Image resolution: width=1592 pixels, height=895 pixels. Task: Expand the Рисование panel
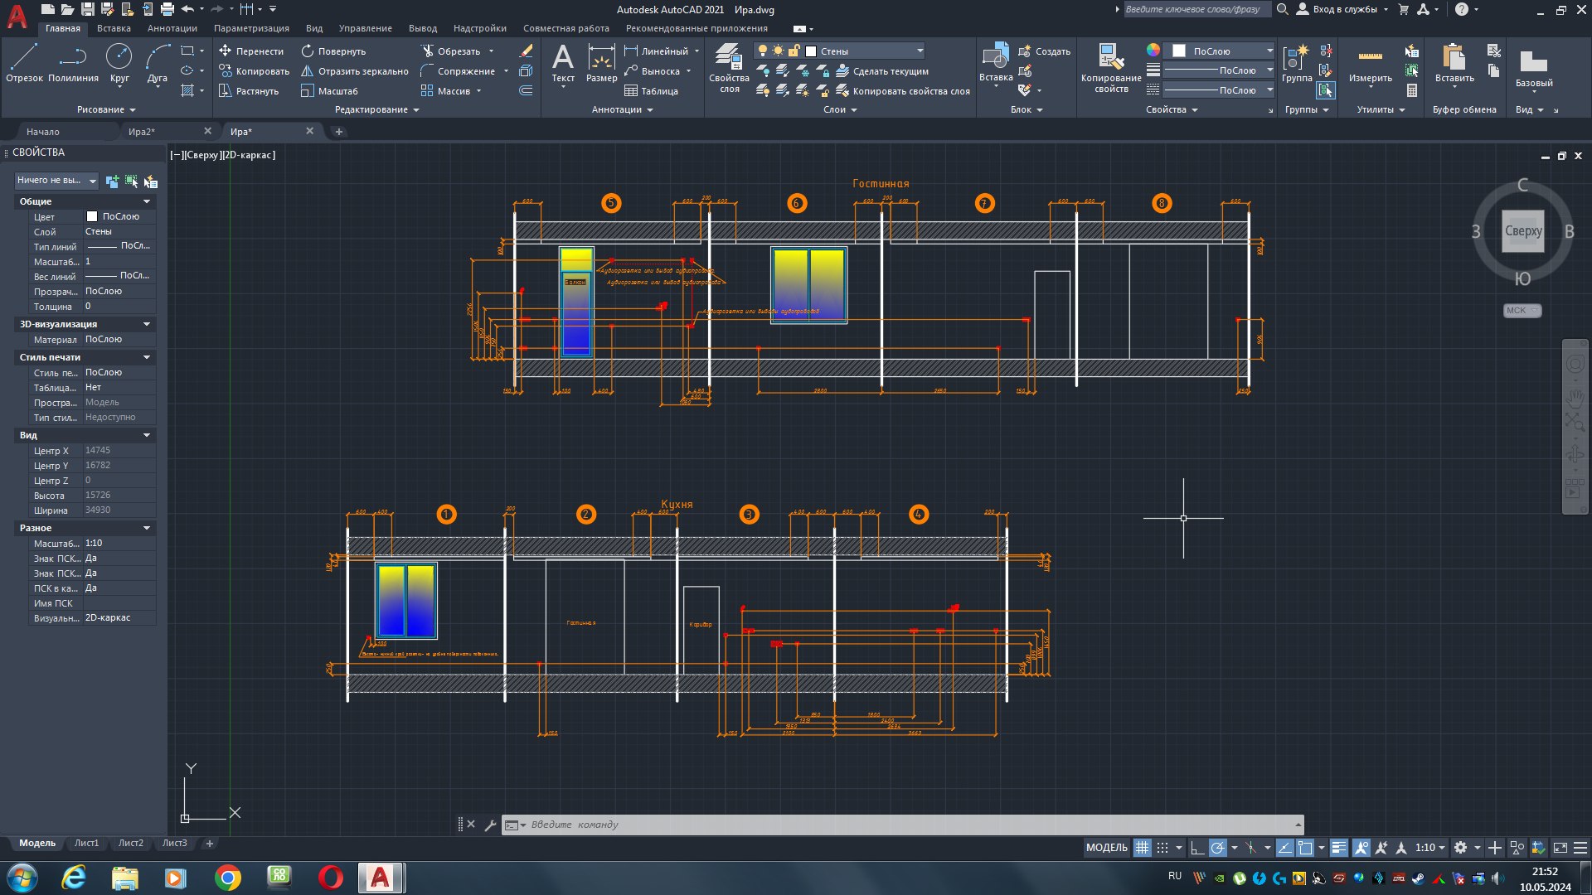(x=106, y=109)
